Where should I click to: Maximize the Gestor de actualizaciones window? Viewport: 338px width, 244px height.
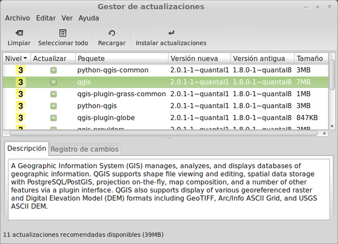[x=318, y=7]
